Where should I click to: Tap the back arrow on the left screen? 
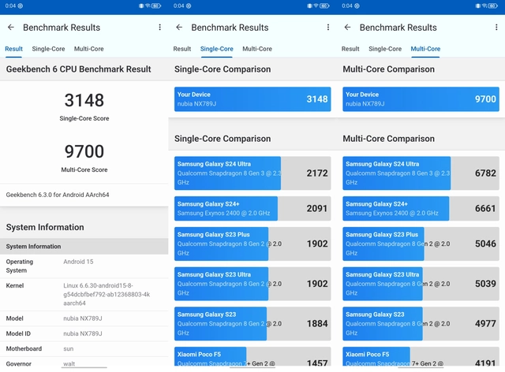tap(11, 28)
